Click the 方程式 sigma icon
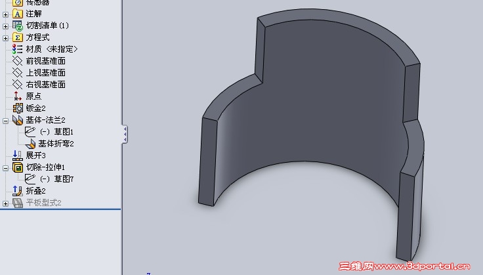The width and height of the screenshot is (483, 275). click(x=18, y=37)
